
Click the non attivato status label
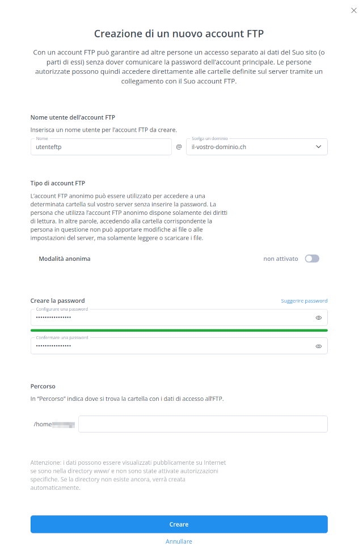click(281, 258)
